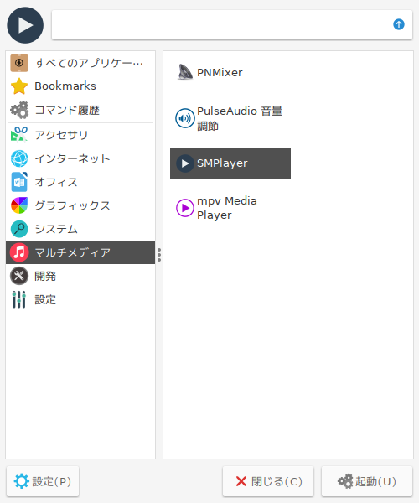
Task: Click the SMPlayer play icon in list
Action: (x=185, y=163)
